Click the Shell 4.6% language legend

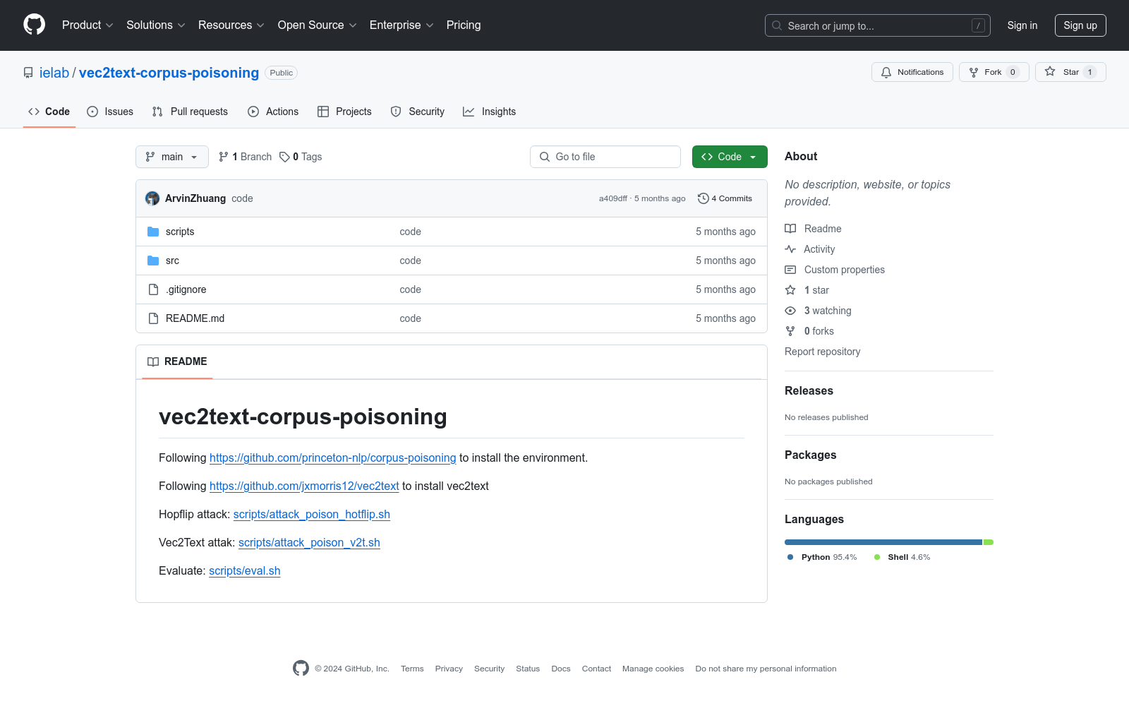pos(902,557)
